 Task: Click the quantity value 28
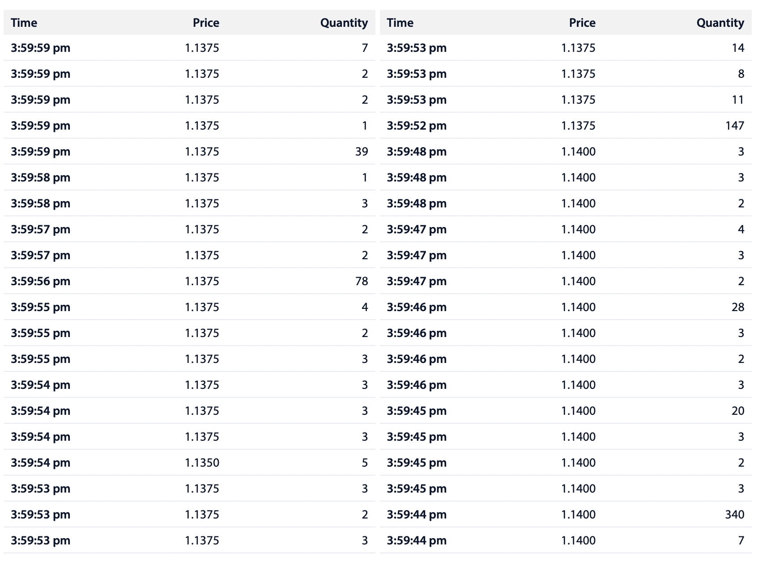[x=738, y=307]
